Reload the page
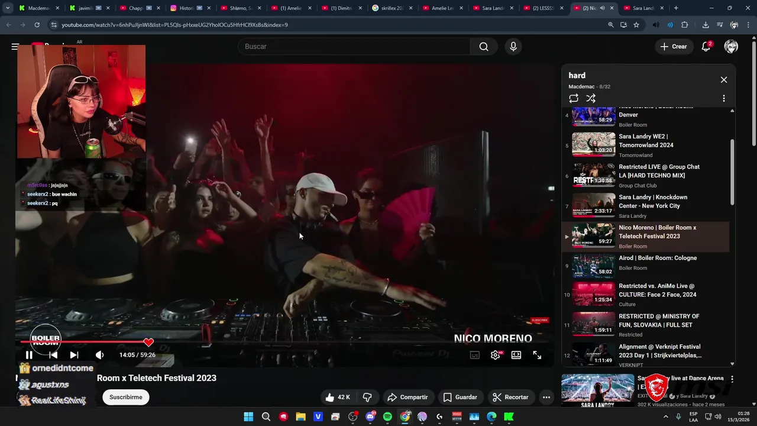 [x=37, y=25]
